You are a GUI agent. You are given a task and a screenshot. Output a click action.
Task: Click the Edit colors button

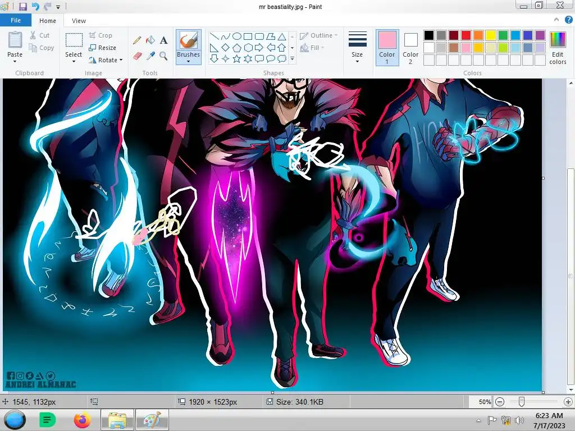(x=558, y=48)
